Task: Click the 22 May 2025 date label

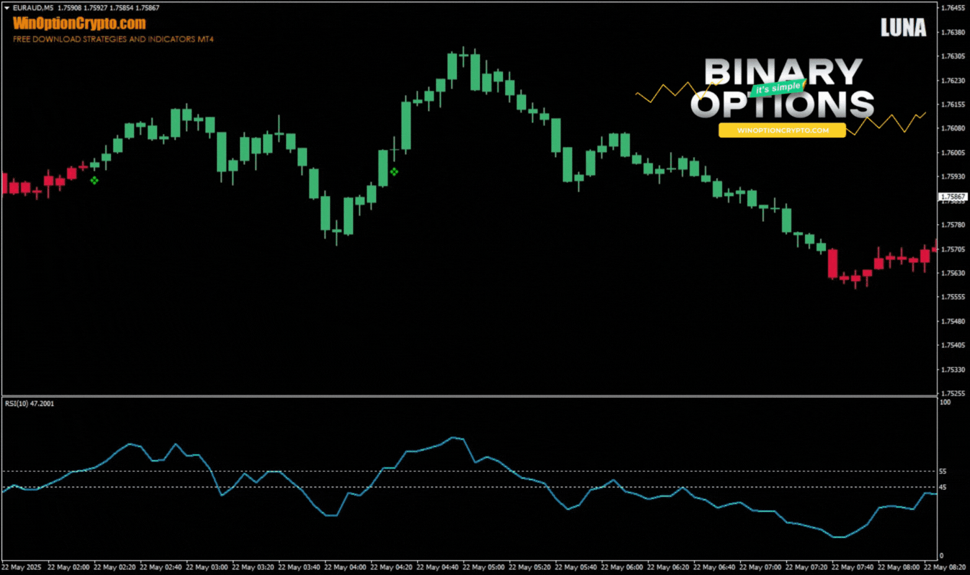Action: click(23, 567)
